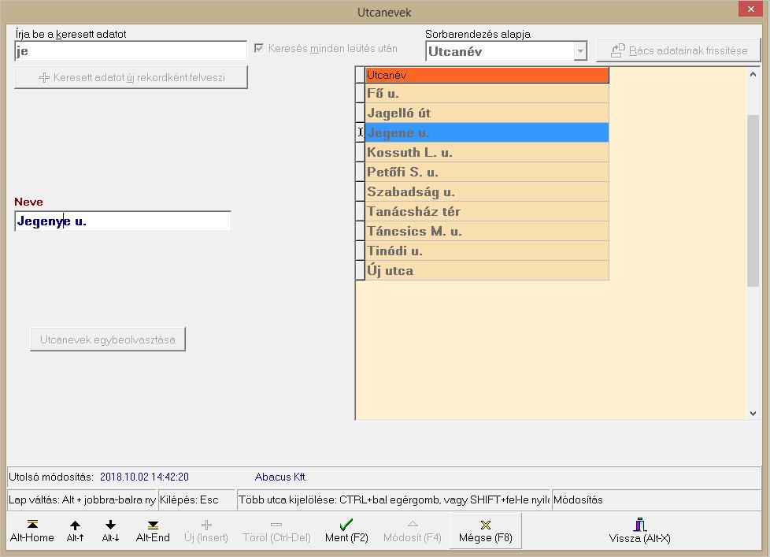Click the Módosít (F4) modify button

tap(413, 531)
